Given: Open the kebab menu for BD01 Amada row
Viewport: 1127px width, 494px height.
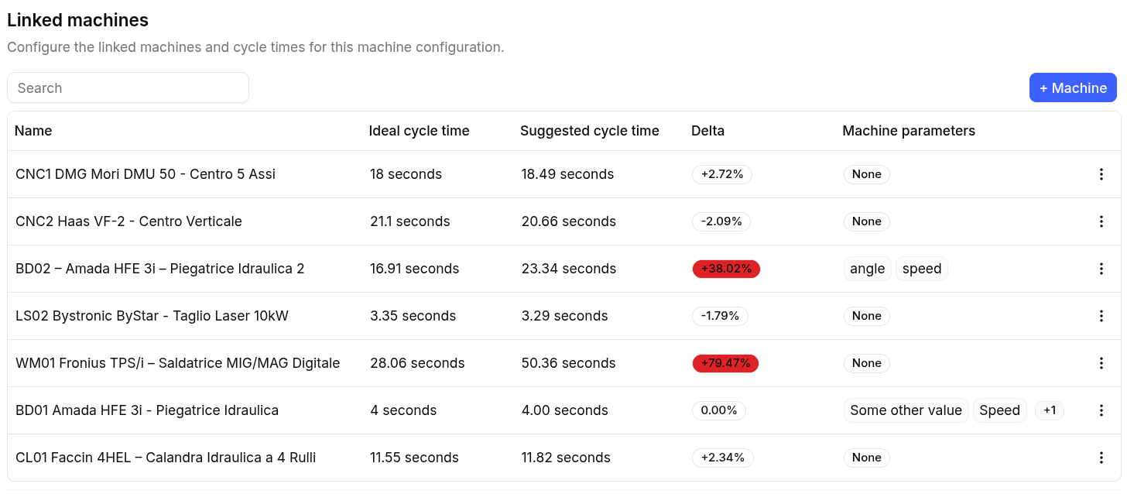Looking at the screenshot, I should (1101, 410).
